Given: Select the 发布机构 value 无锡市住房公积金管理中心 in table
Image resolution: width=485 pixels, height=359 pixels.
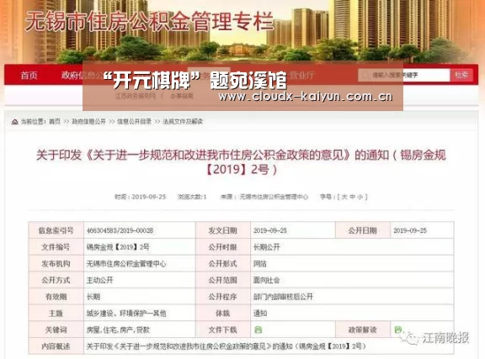Looking at the screenshot, I should tap(126, 264).
